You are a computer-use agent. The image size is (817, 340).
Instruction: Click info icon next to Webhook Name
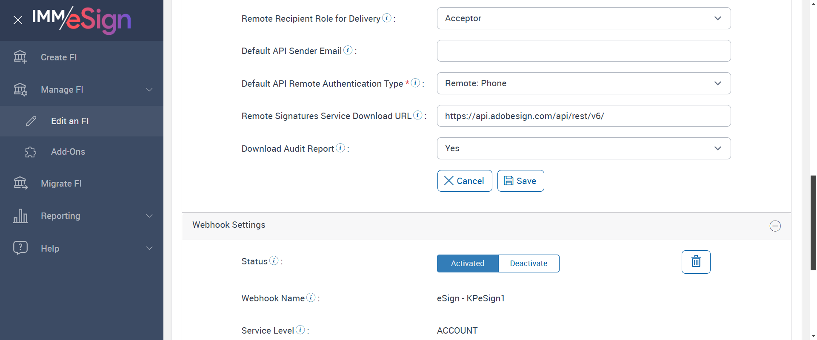tap(311, 297)
